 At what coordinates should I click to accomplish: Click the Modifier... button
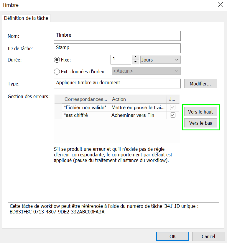coord(200,84)
